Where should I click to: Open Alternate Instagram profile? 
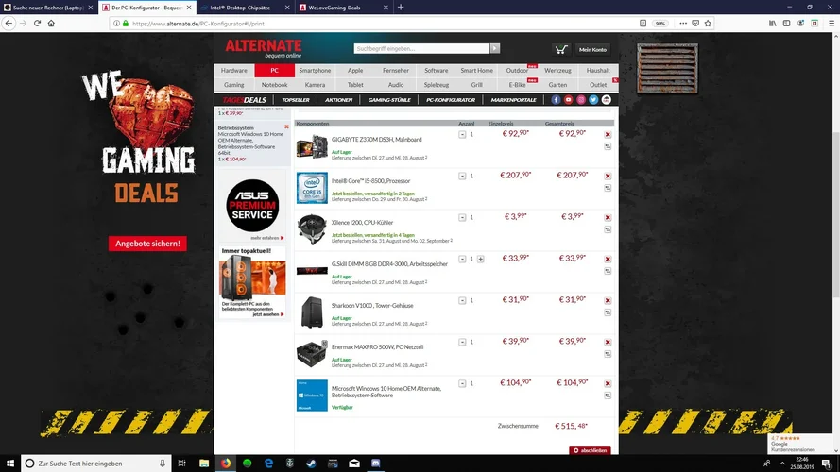[581, 100]
